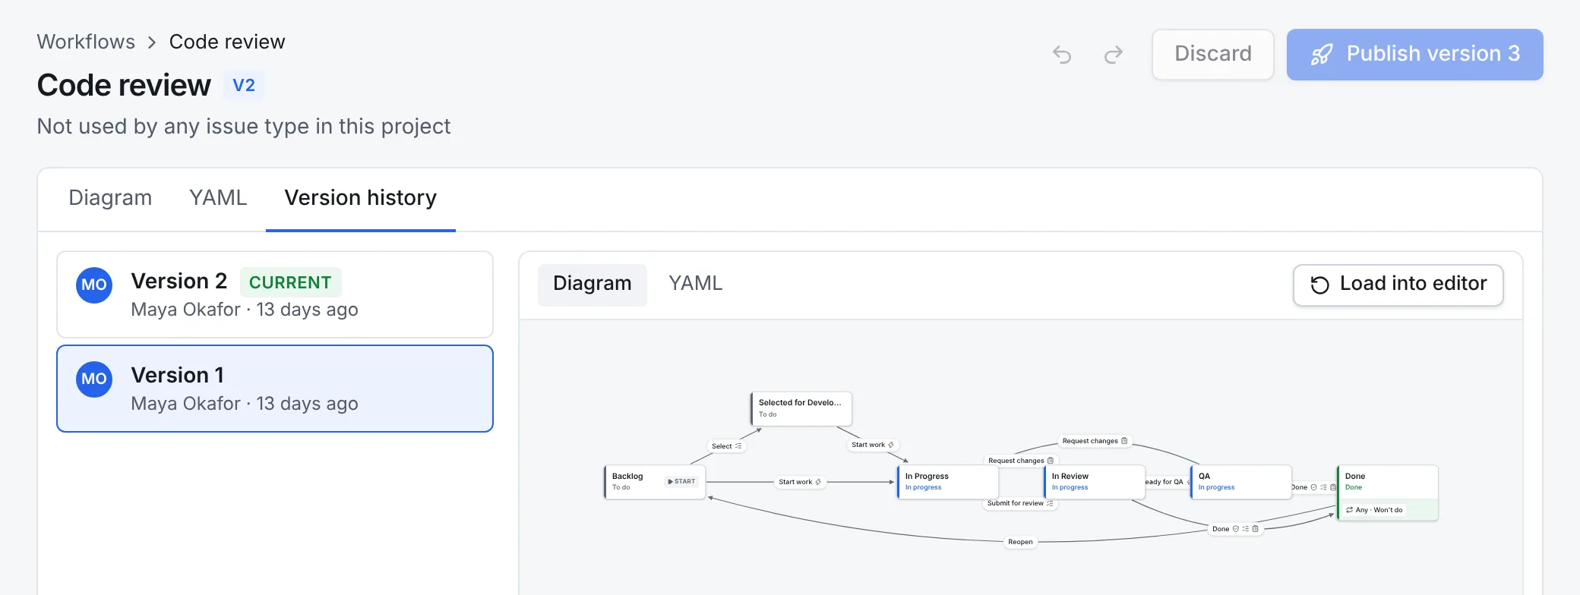Open the top-level Diagram tab
Image resolution: width=1580 pixels, height=595 pixels.
[110, 198]
